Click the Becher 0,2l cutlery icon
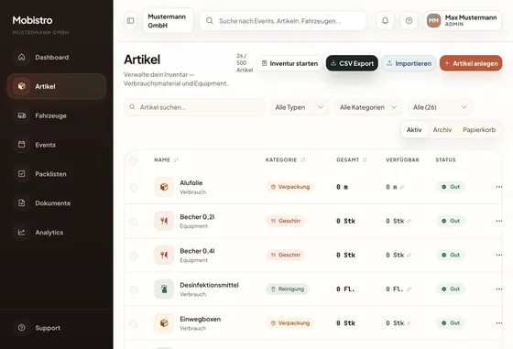 (164, 221)
